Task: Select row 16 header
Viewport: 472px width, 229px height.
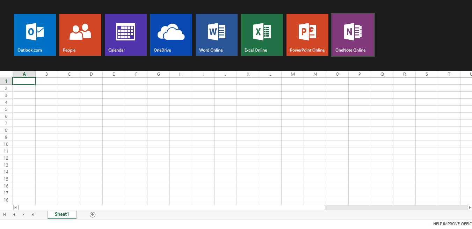Action: (x=6, y=186)
